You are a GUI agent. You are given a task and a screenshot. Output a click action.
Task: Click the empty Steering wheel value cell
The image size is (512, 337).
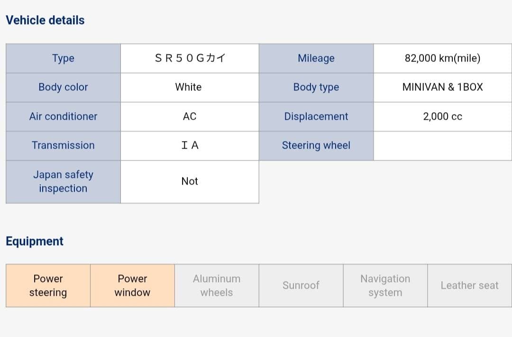tap(442, 146)
